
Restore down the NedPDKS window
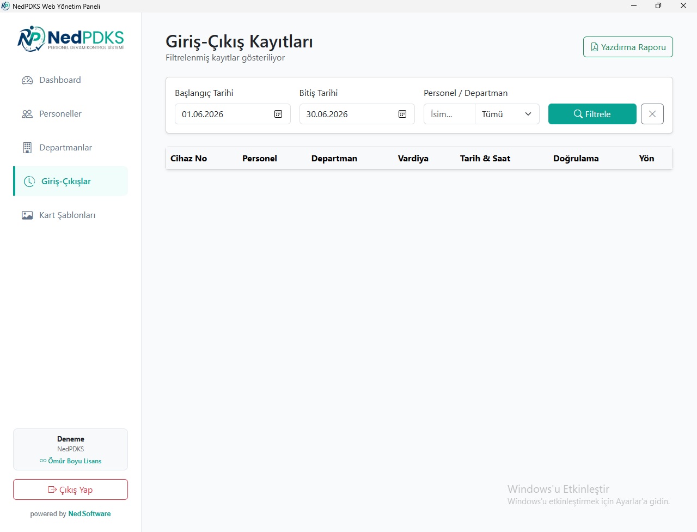click(658, 6)
